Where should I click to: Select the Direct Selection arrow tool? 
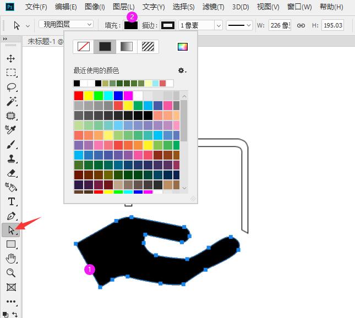(11, 230)
